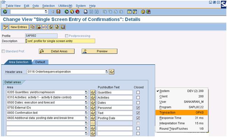Image resolution: width=227 pixels, height=137 pixels.
Task: Switch to the Default tab
Action: pos(40,62)
